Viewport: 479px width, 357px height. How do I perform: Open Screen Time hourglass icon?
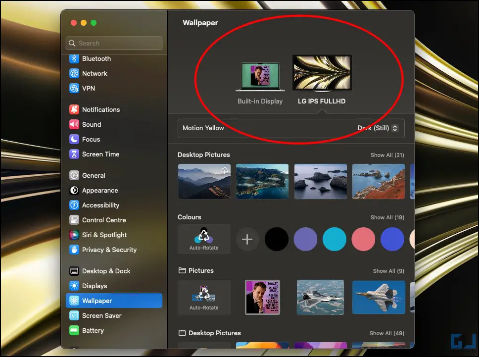point(74,154)
